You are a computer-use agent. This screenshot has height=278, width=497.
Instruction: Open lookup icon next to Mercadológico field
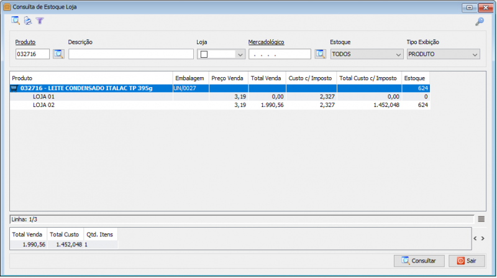(x=321, y=54)
